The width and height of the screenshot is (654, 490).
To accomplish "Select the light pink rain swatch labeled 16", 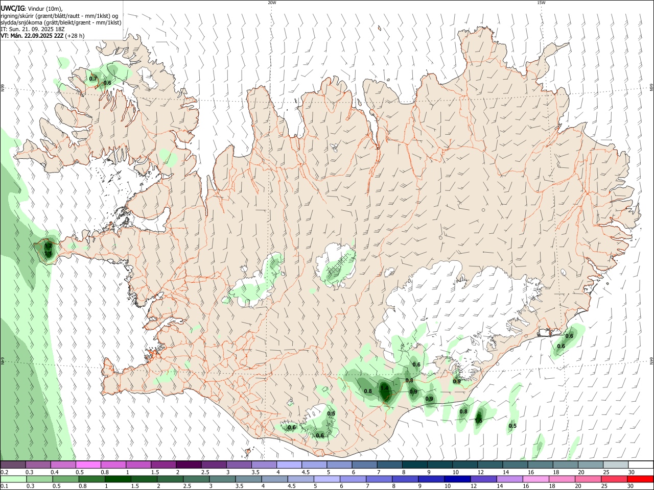I will [x=536, y=479].
